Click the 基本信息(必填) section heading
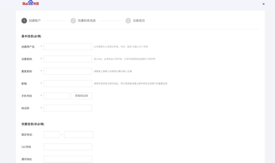275x163 pixels. tap(31, 36)
